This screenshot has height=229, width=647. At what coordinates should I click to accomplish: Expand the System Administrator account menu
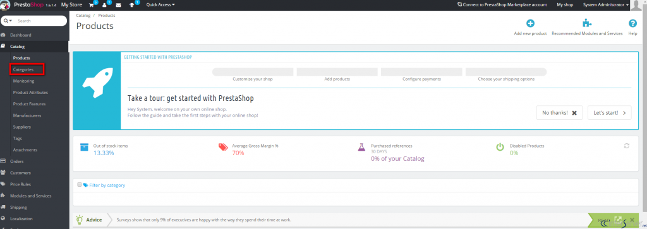606,5
